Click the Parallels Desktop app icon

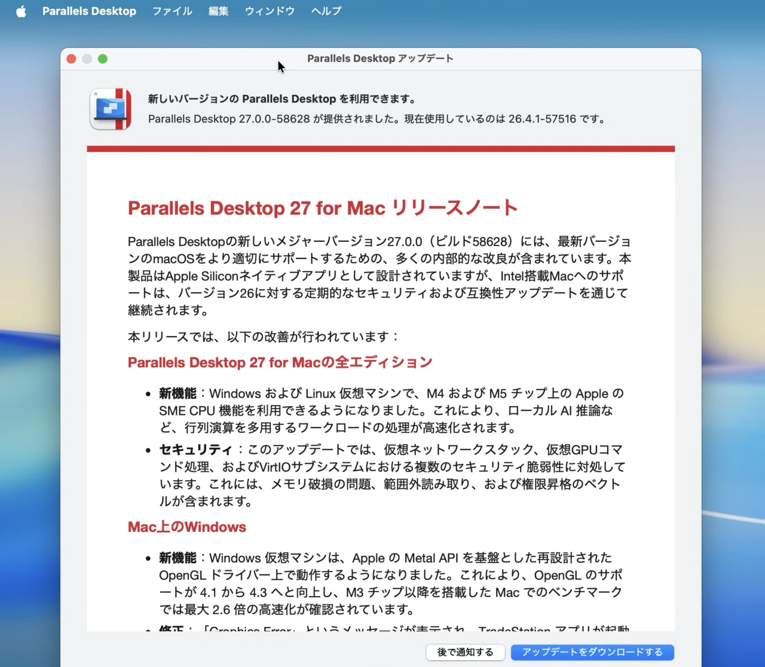click(111, 109)
